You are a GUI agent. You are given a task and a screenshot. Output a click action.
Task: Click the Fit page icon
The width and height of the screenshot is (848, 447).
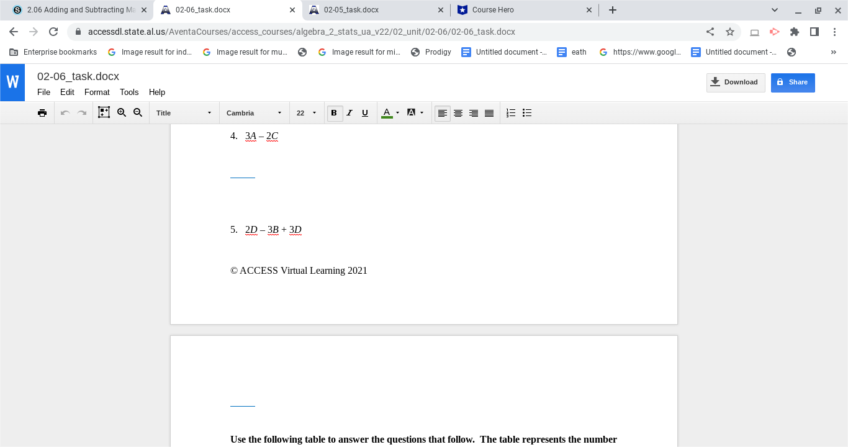coord(104,112)
